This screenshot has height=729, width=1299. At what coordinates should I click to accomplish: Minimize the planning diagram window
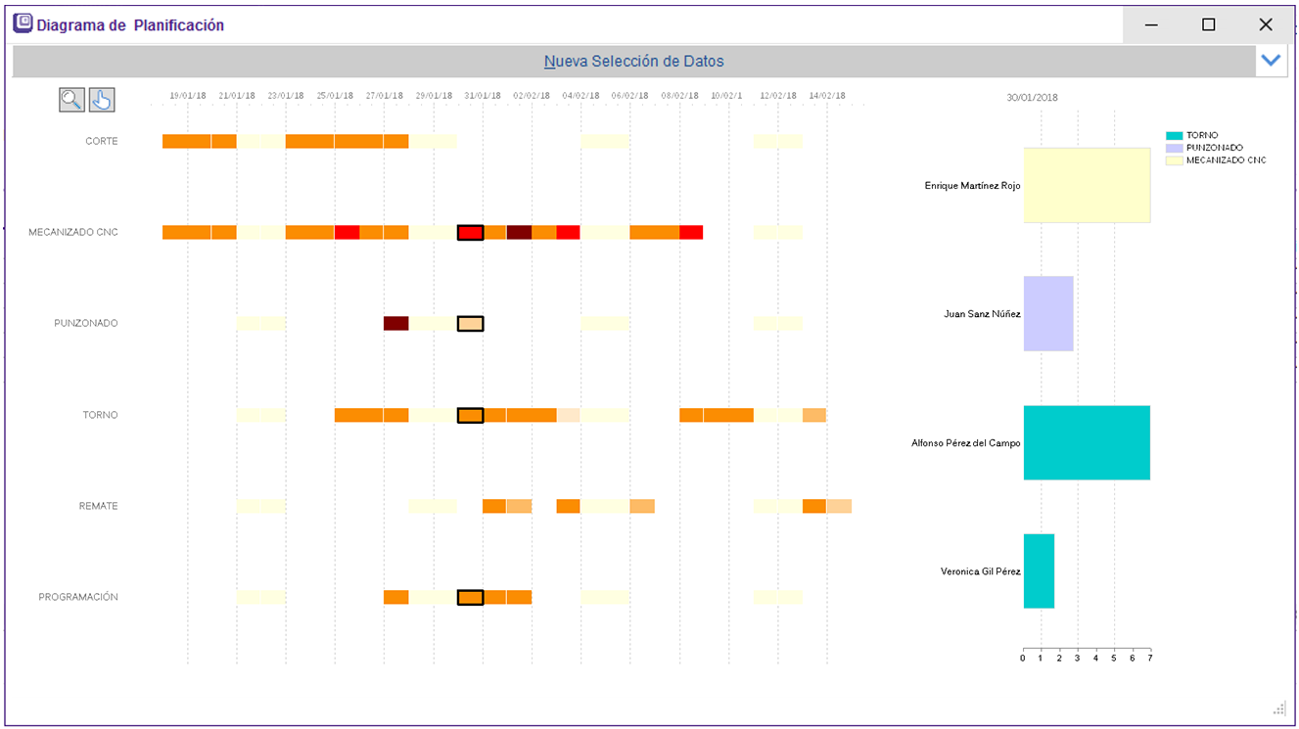tap(1152, 24)
